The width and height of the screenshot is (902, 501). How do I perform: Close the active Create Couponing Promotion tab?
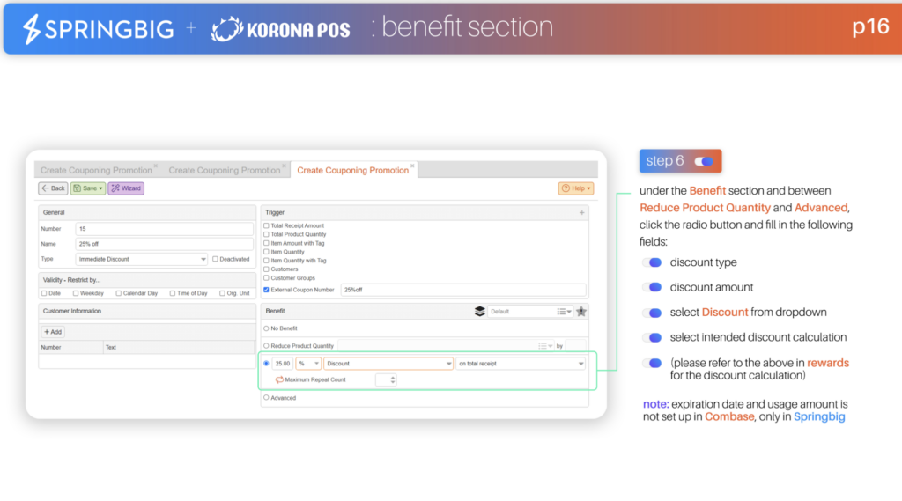[412, 166]
